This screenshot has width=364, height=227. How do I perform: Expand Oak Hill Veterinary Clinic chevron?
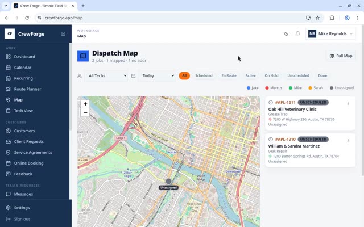click(348, 104)
